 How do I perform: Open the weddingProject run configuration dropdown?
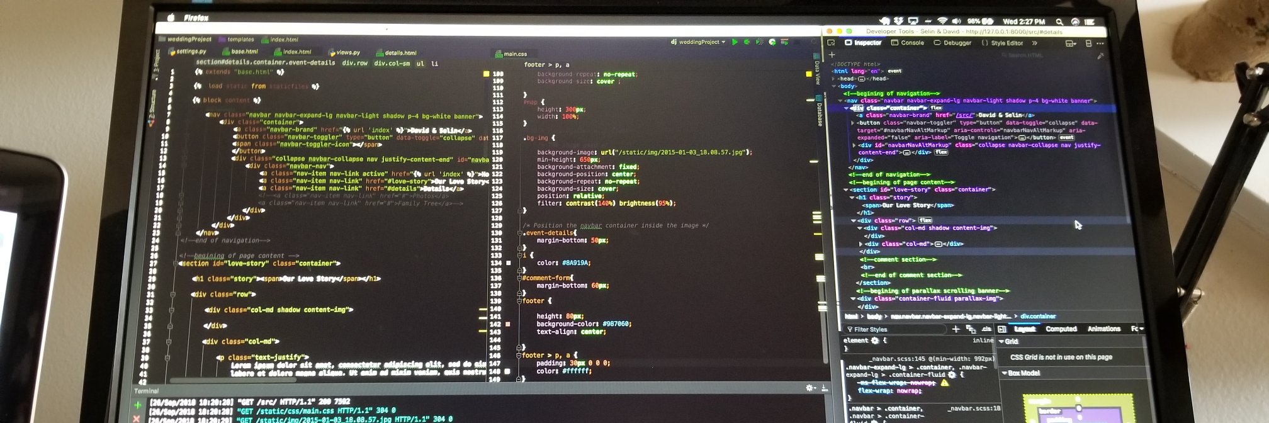click(x=697, y=42)
